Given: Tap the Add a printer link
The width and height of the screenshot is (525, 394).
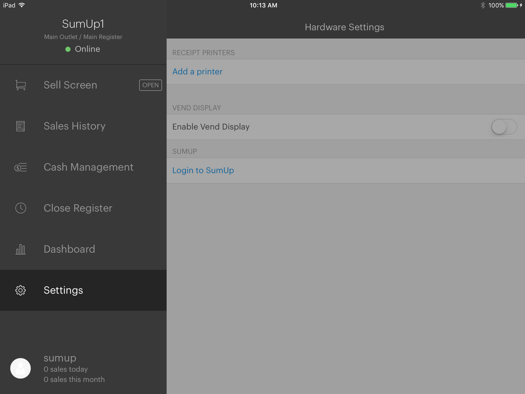Looking at the screenshot, I should [x=197, y=72].
